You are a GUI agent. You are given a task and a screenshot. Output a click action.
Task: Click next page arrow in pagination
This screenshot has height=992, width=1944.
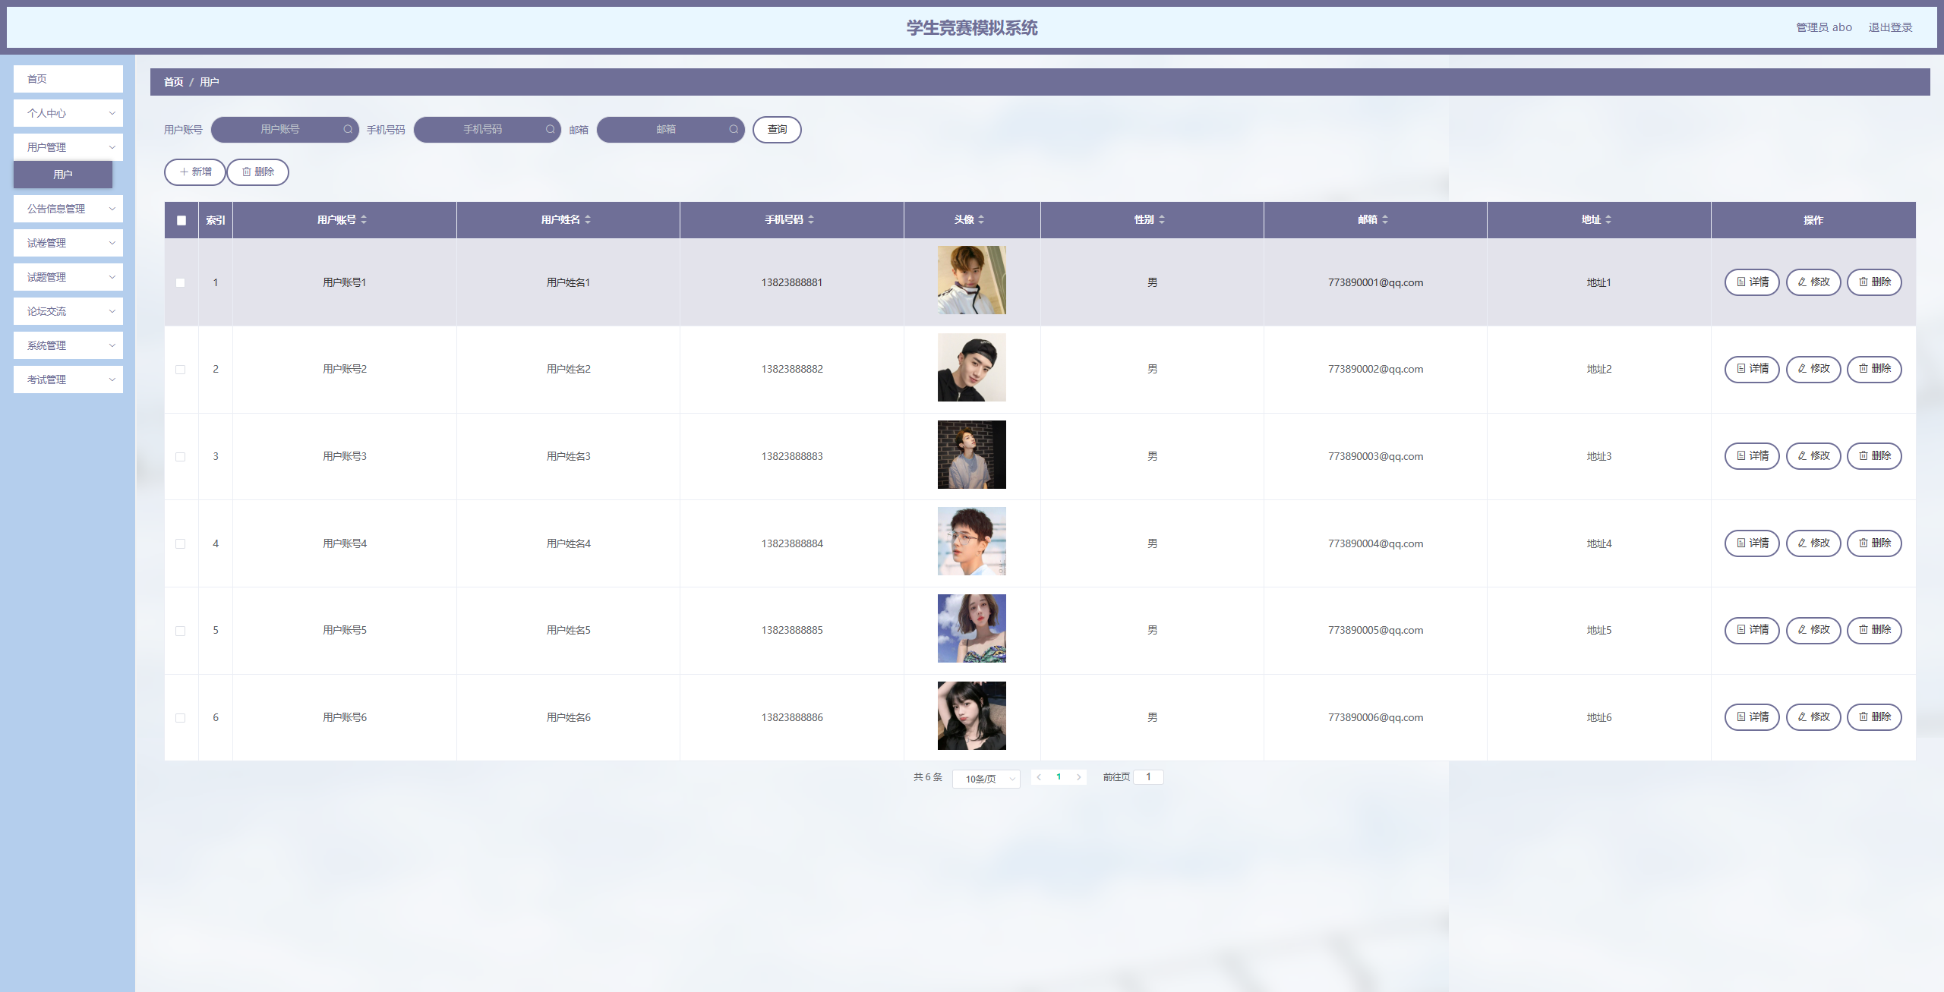point(1078,777)
